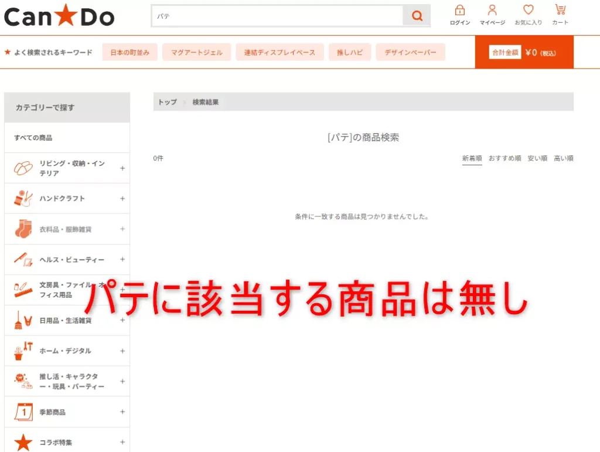
Task: Sort results by おすすめ順
Action: point(504,158)
